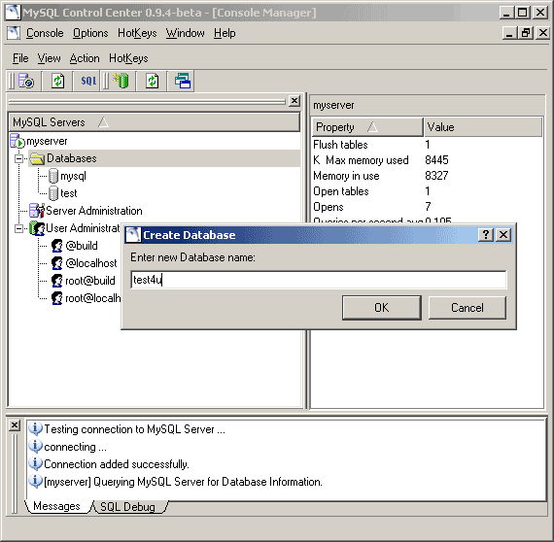This screenshot has width=554, height=542.
Task: Click the server connection toolbar icon
Action: click(x=26, y=81)
